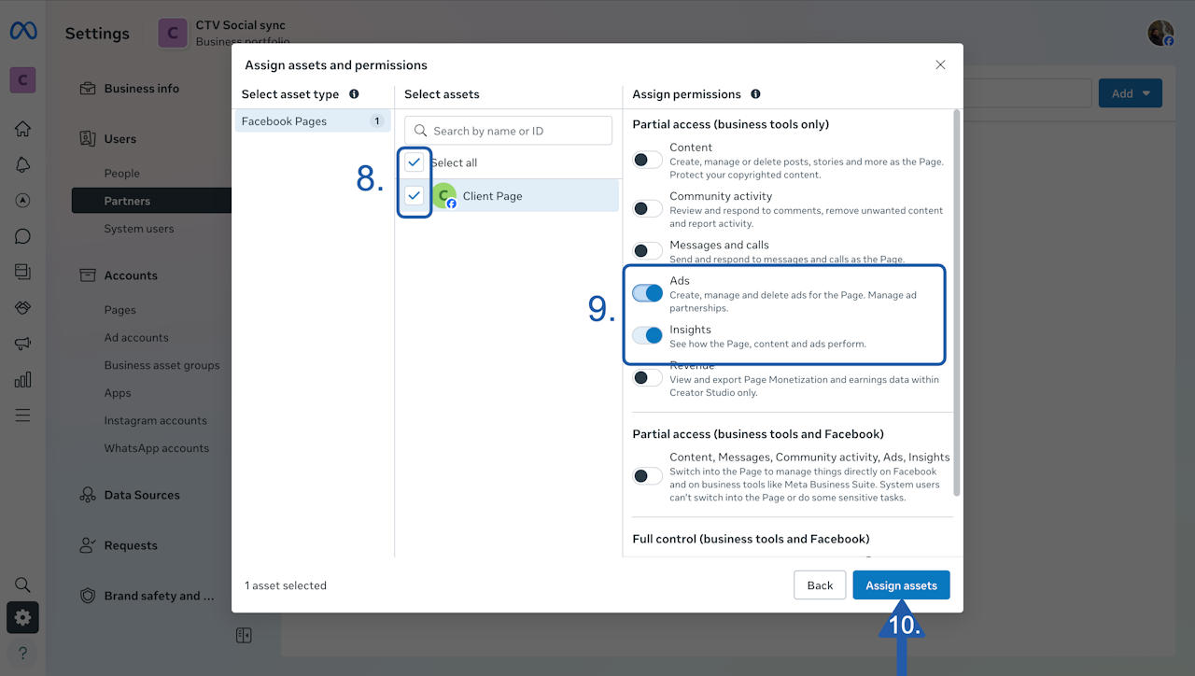Open Ad accounts settings

point(136,338)
